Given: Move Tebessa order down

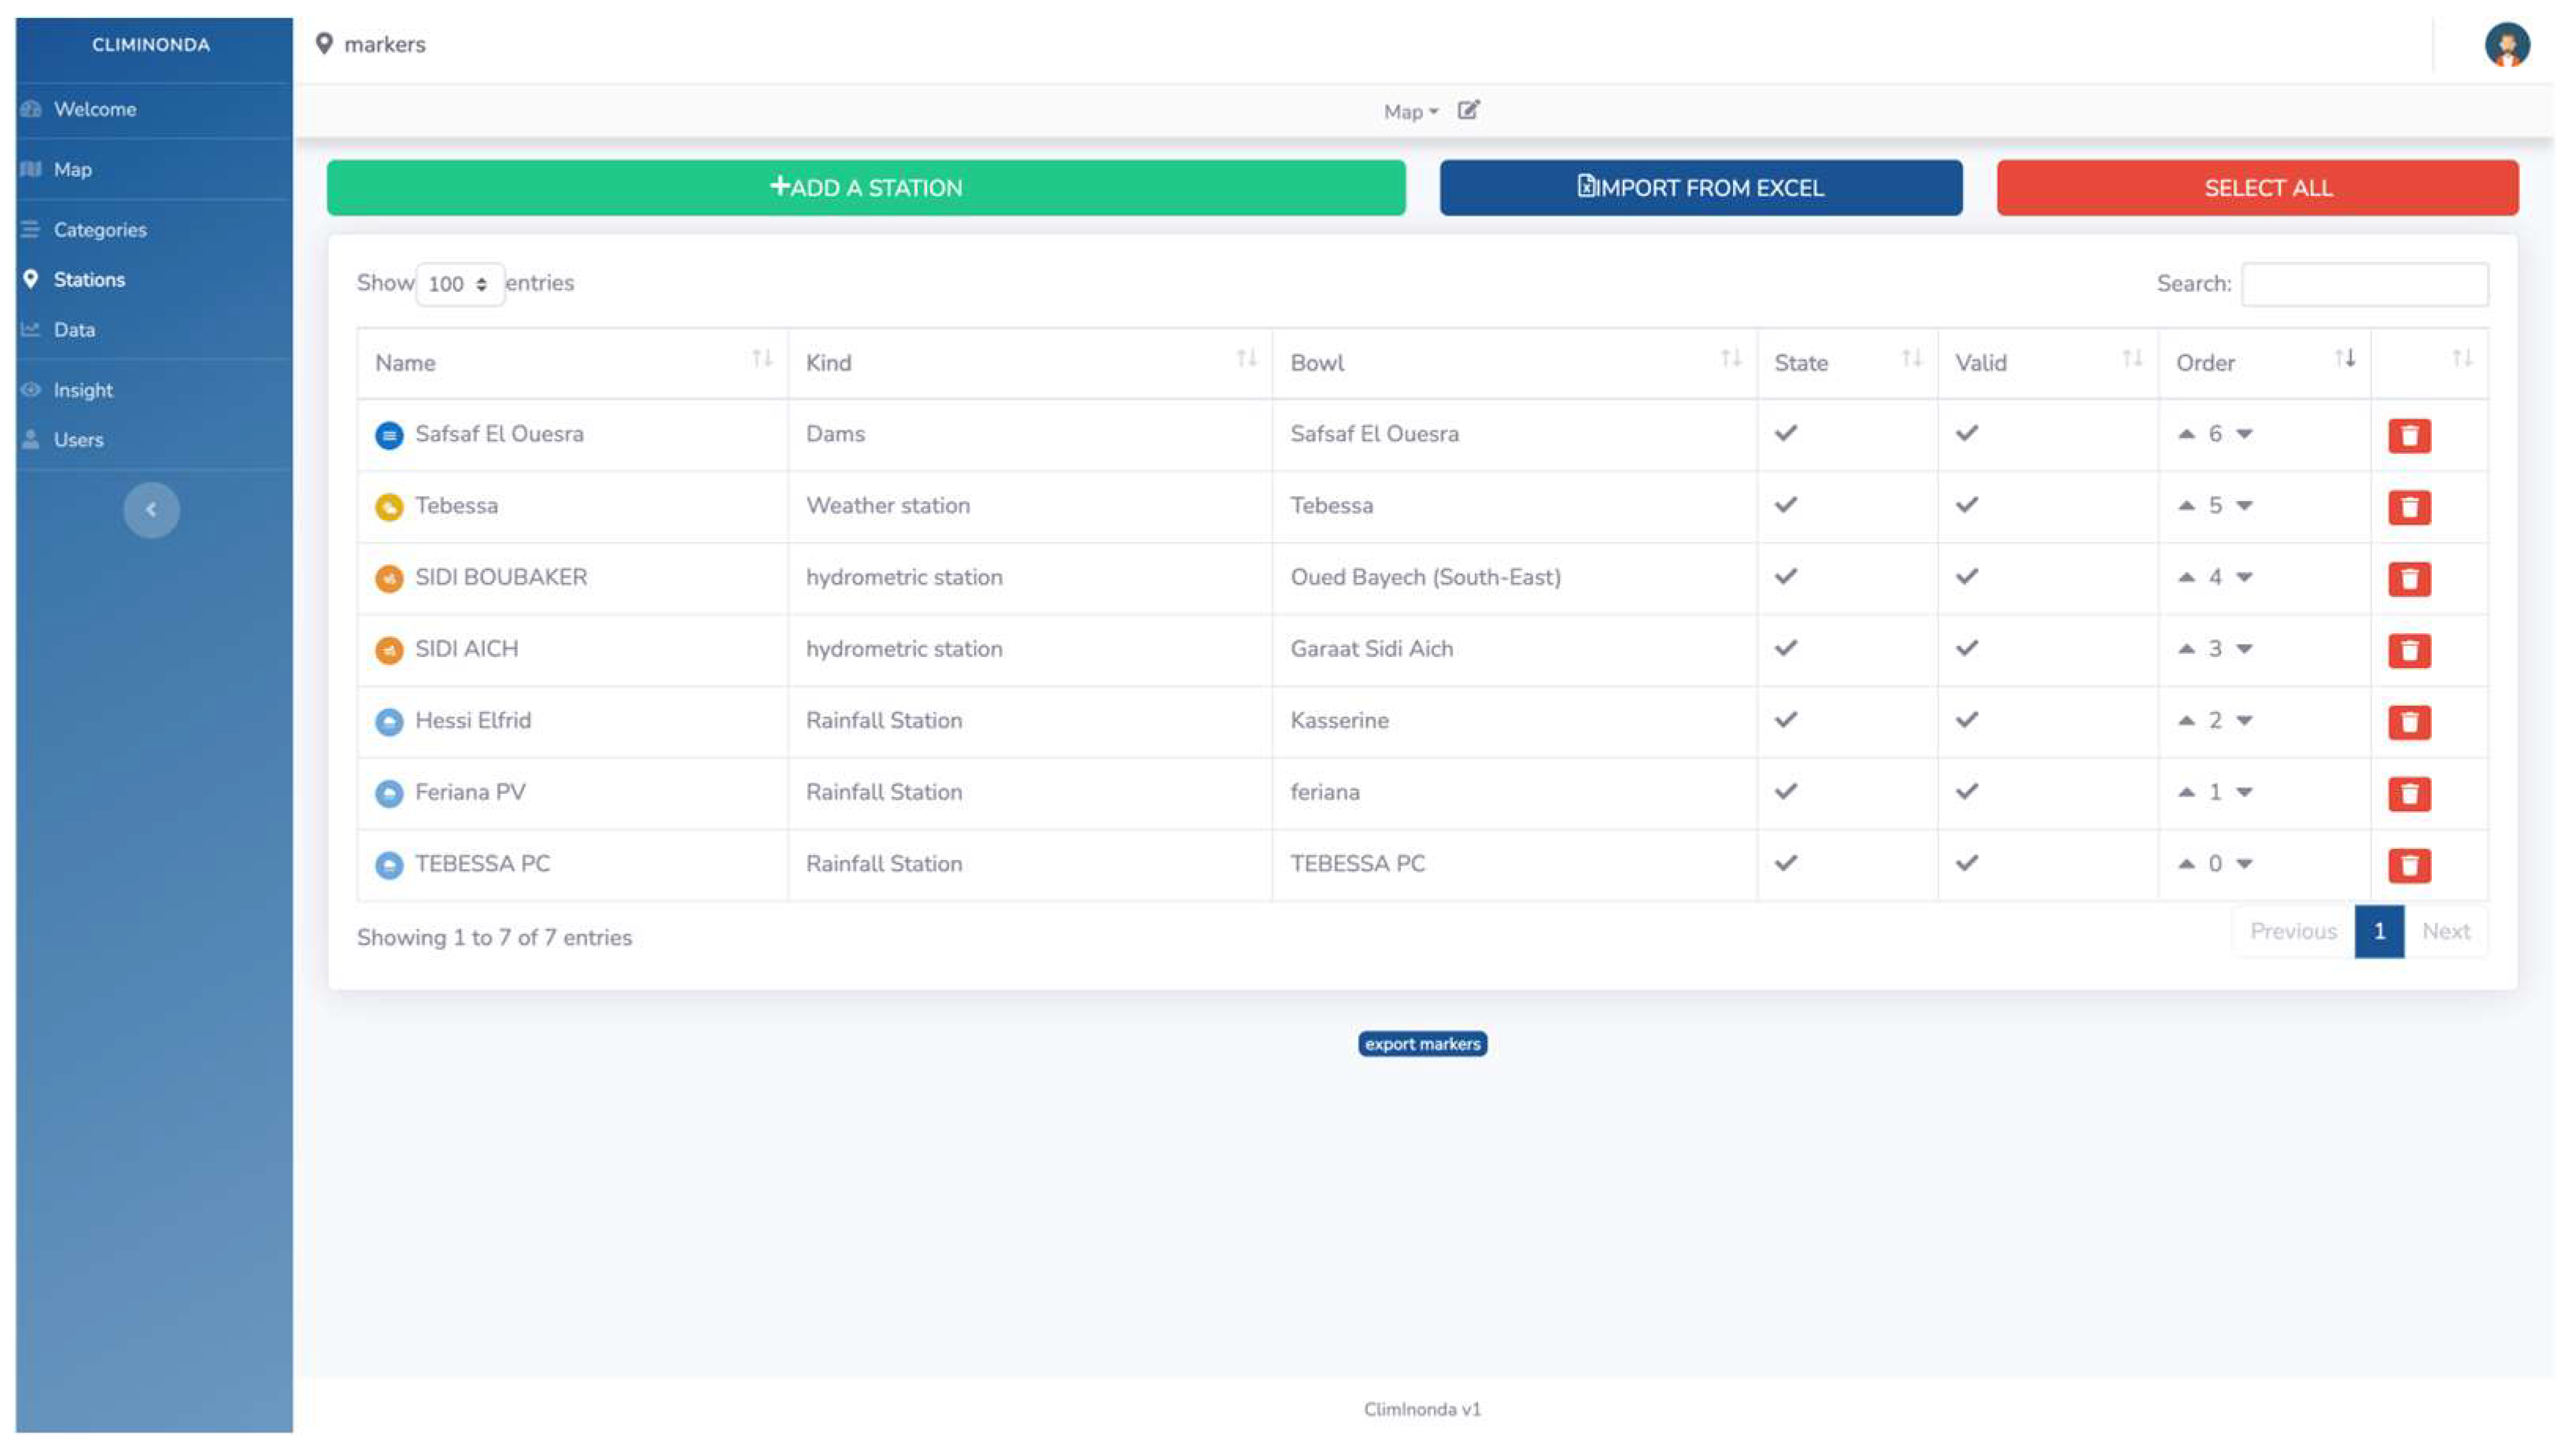Looking at the screenshot, I should click(2244, 506).
